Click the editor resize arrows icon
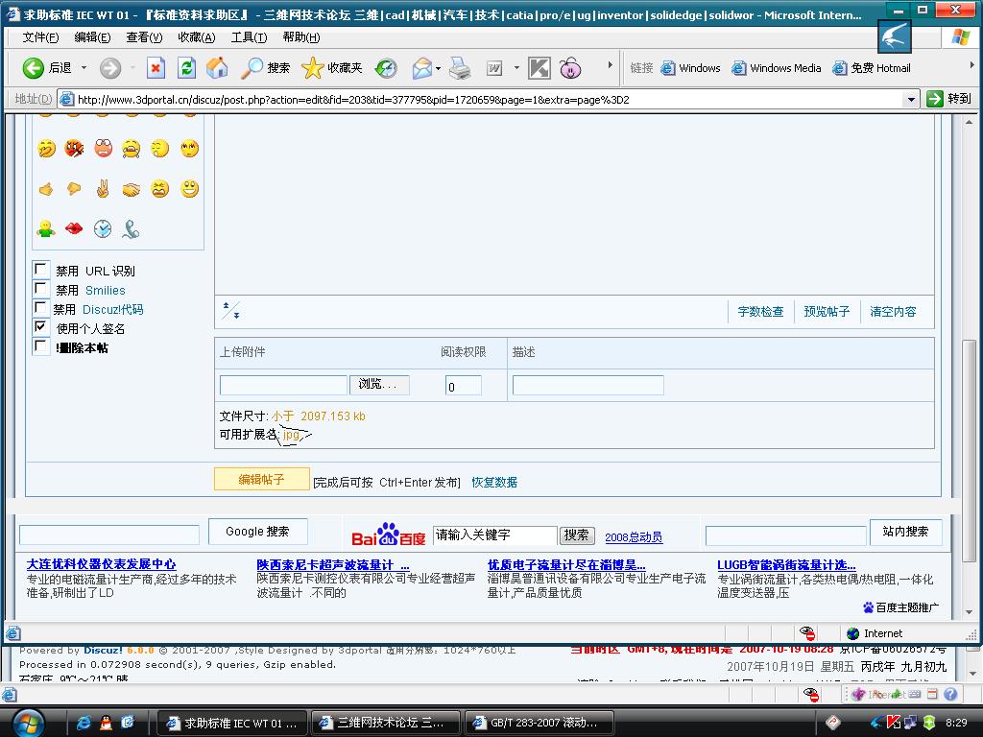The image size is (983, 737). click(x=230, y=310)
